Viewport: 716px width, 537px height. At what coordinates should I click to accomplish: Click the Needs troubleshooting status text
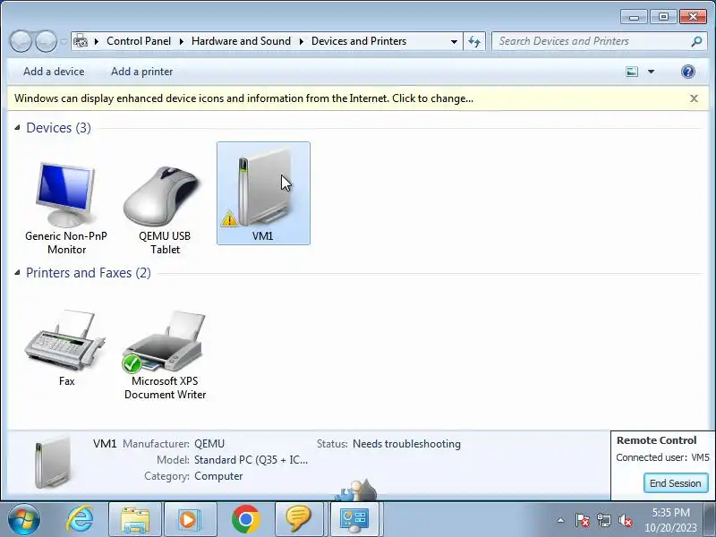[x=406, y=444]
